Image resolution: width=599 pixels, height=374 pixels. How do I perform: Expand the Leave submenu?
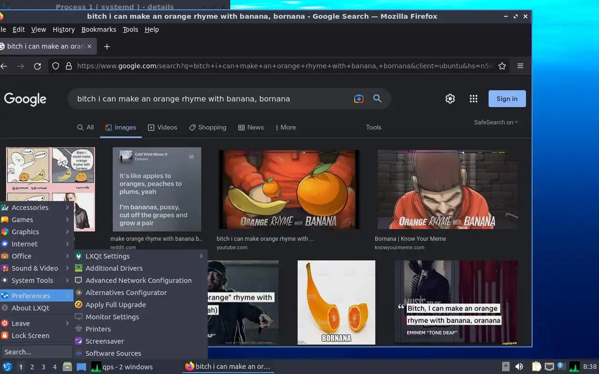(37, 324)
